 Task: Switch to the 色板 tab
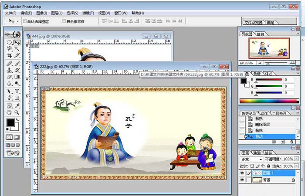pyautogui.click(x=257, y=74)
